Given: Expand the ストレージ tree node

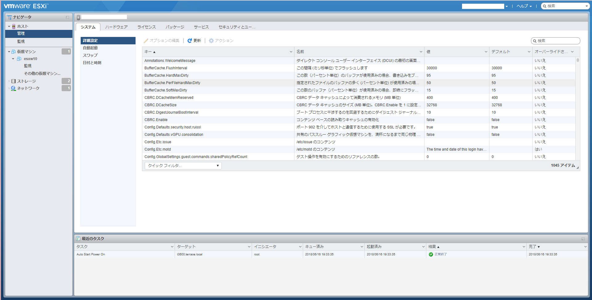Looking at the screenshot, I should click(9, 81).
